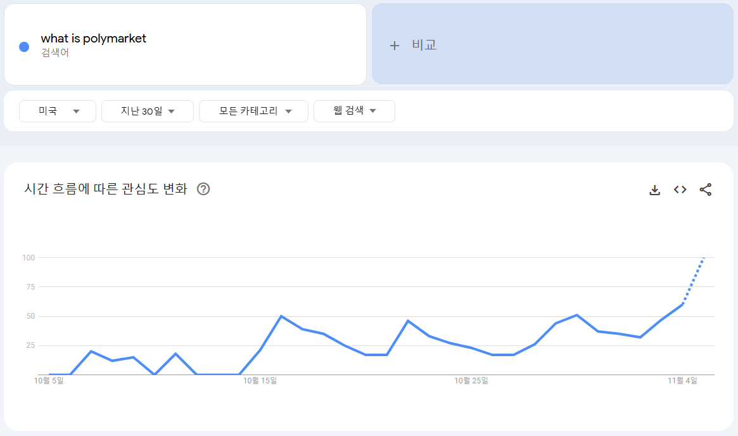Click the plus icon to add a comparison
The height and width of the screenshot is (436, 738).
click(x=395, y=46)
